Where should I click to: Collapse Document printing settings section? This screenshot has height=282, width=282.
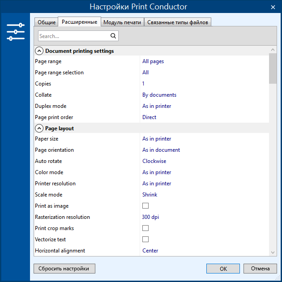click(39, 51)
